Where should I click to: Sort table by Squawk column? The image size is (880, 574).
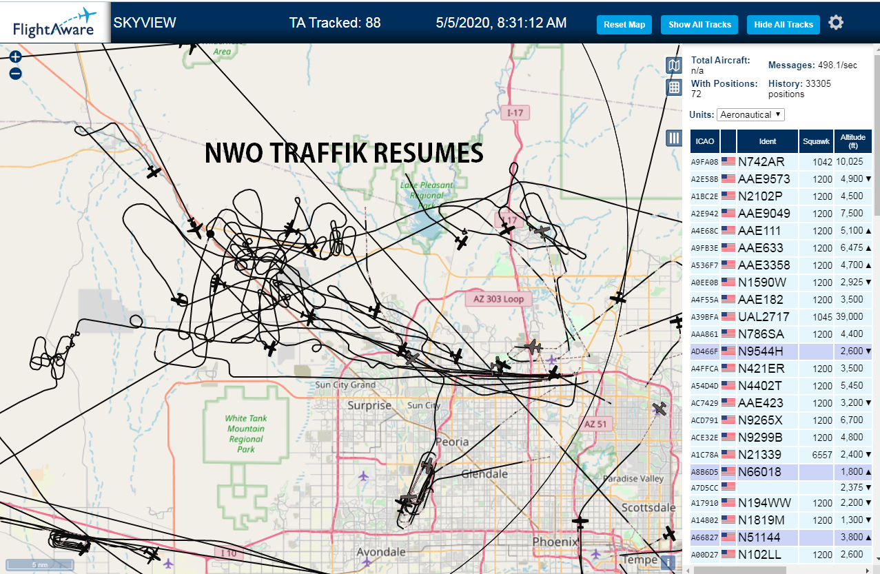816,141
